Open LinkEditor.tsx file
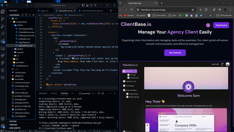The height and width of the screenshot is (132, 234). (24, 39)
